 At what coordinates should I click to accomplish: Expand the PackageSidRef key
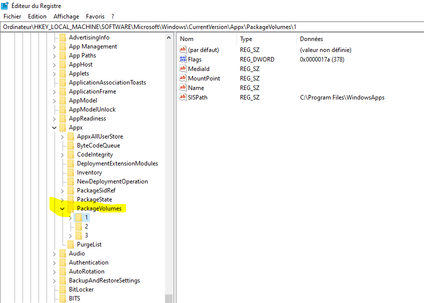pyautogui.click(x=62, y=191)
